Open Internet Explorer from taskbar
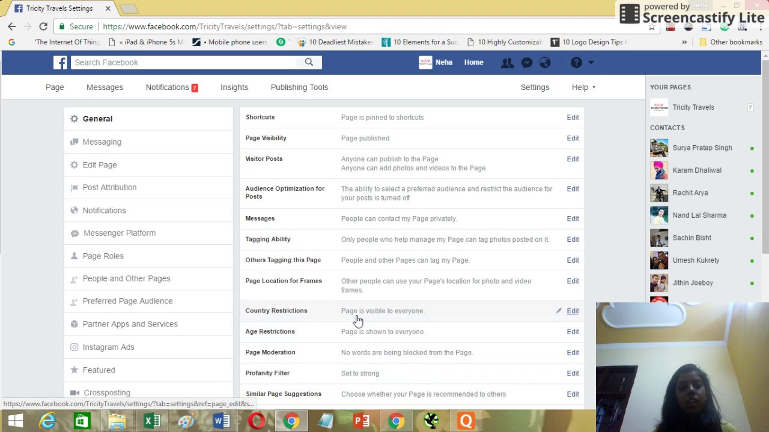Image resolution: width=769 pixels, height=432 pixels. 47,421
